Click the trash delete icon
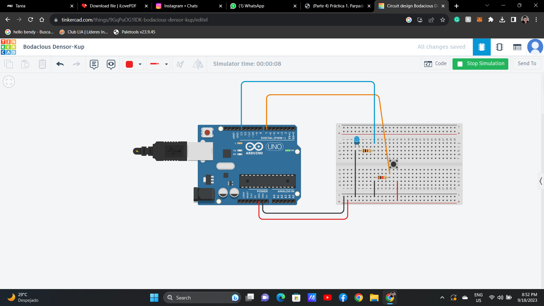 (x=42, y=64)
